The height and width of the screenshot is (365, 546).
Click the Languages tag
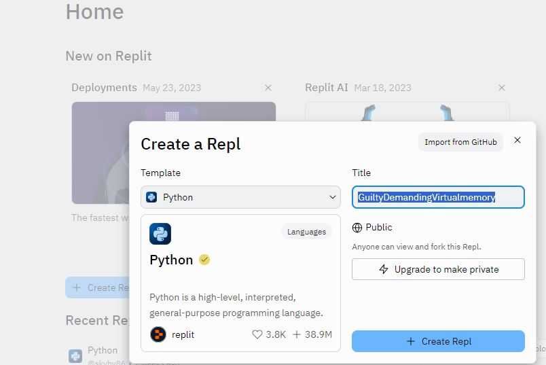[306, 232]
